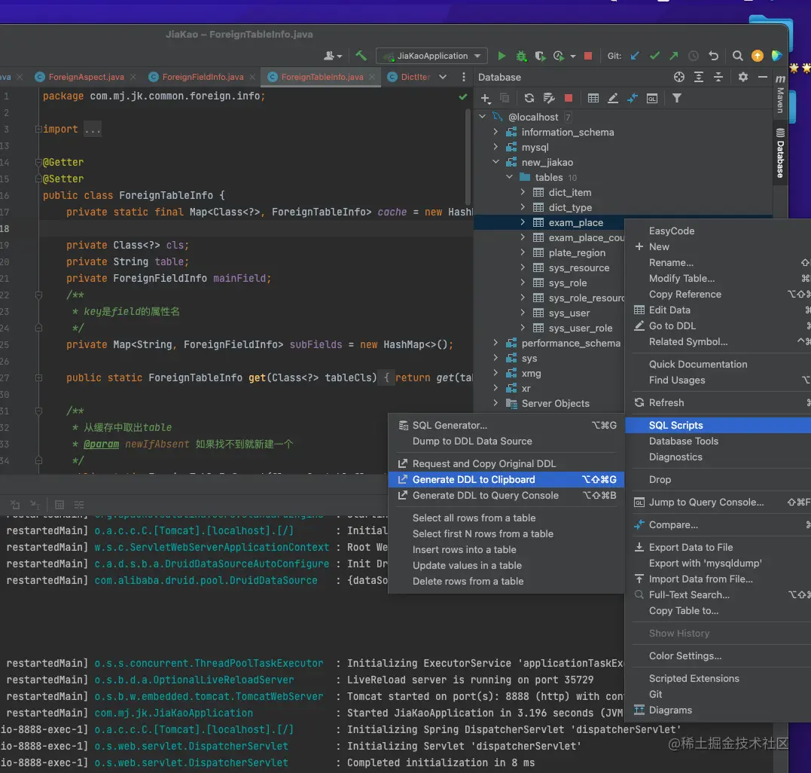
Task: Expand the mysql schema node
Action: click(495, 147)
